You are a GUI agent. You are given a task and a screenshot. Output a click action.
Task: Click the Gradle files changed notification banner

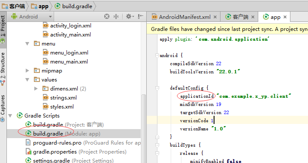(x=227, y=29)
